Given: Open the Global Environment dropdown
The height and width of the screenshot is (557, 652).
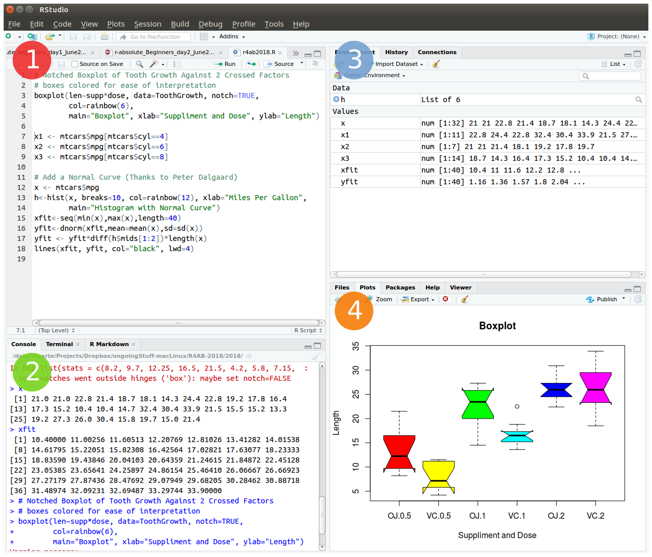Looking at the screenshot, I should [374, 76].
